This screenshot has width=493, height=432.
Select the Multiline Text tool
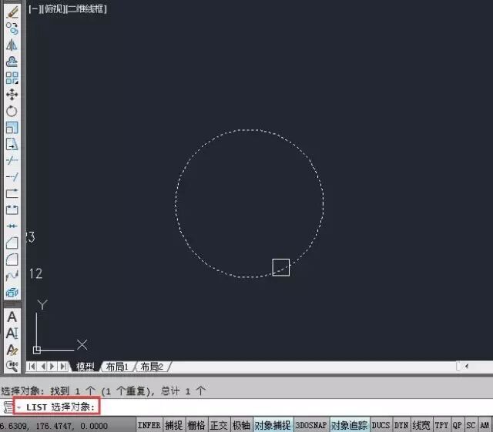12,316
